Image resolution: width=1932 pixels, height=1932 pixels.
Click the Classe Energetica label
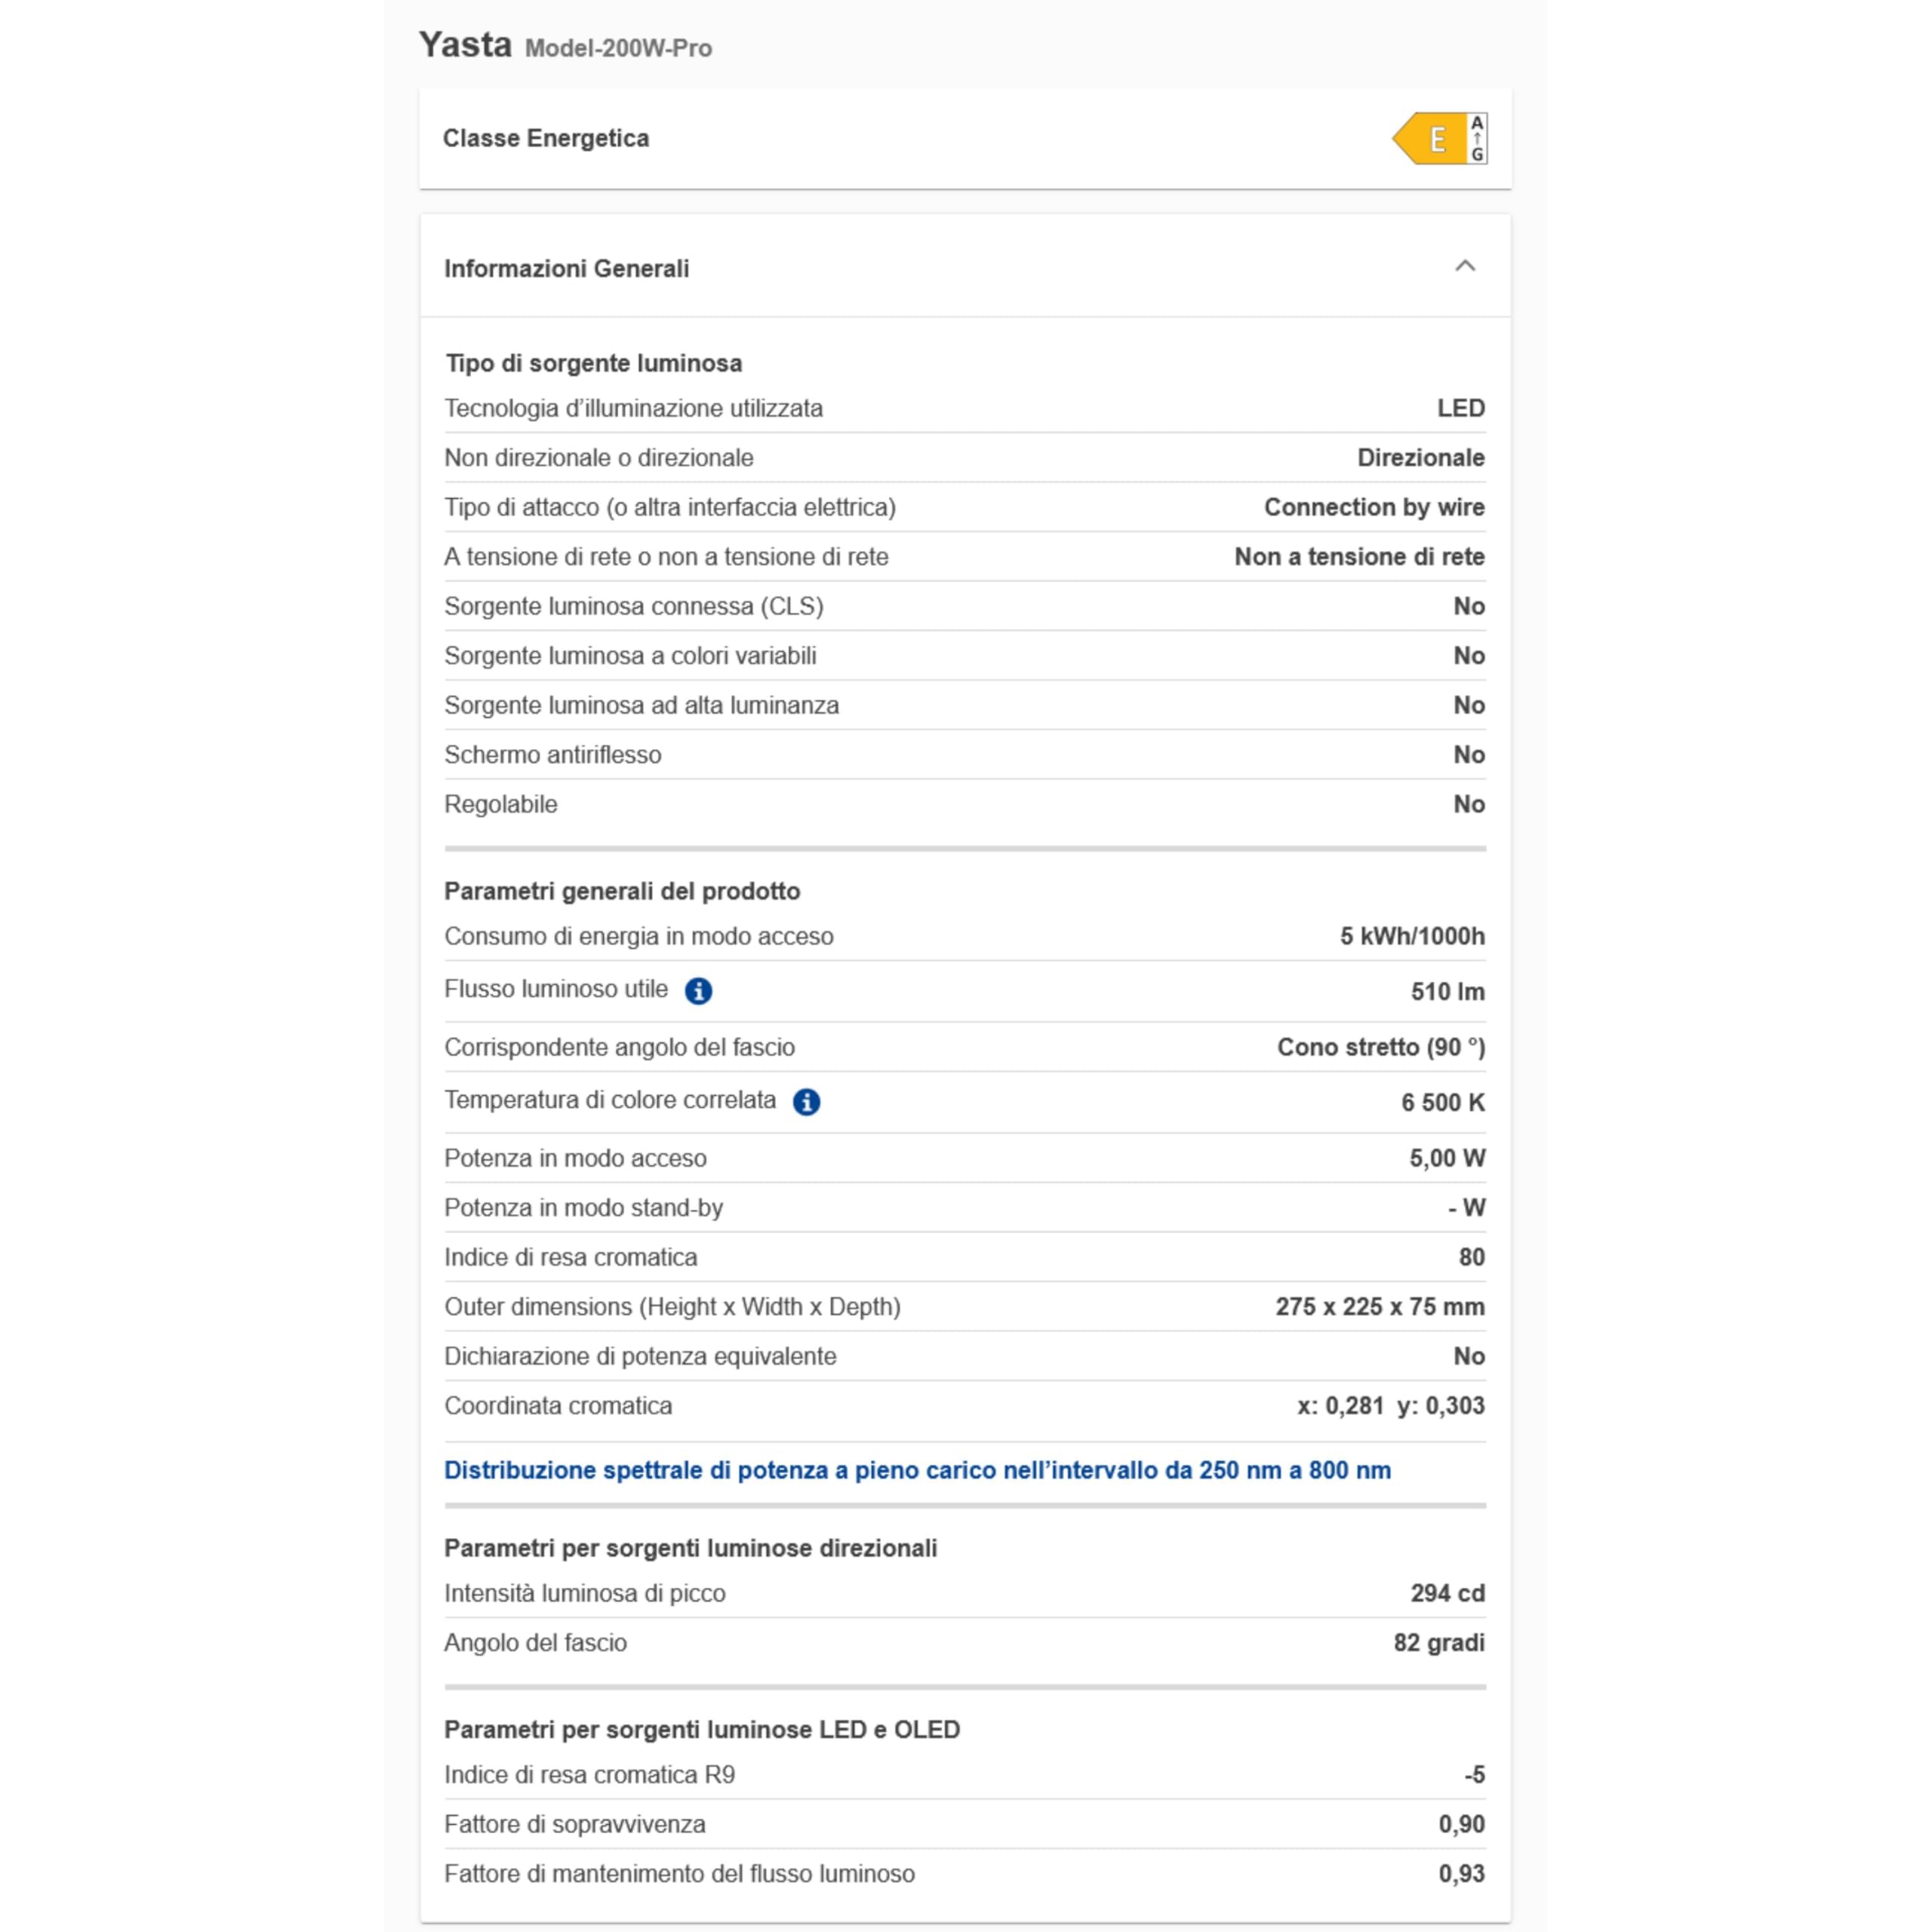tap(546, 138)
